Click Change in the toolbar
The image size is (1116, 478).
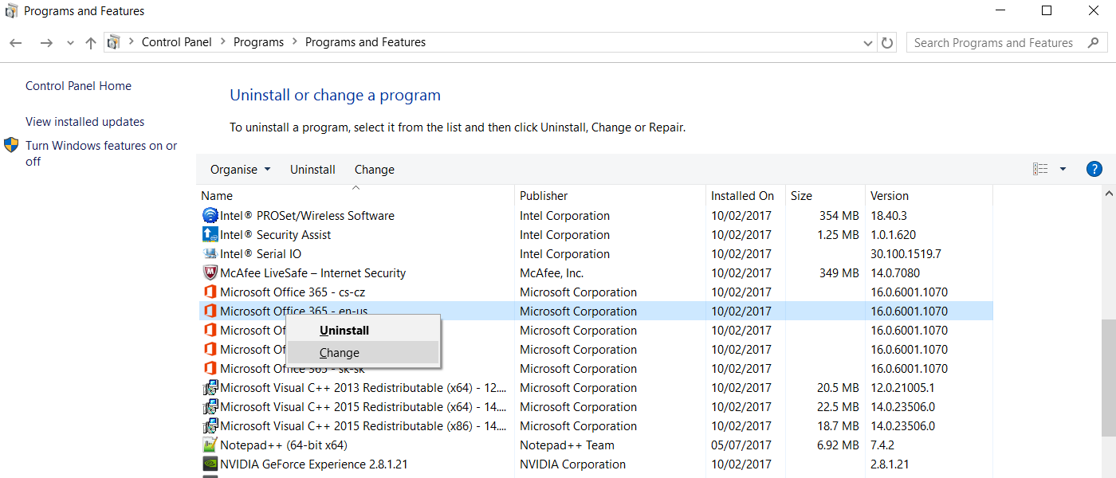point(375,170)
